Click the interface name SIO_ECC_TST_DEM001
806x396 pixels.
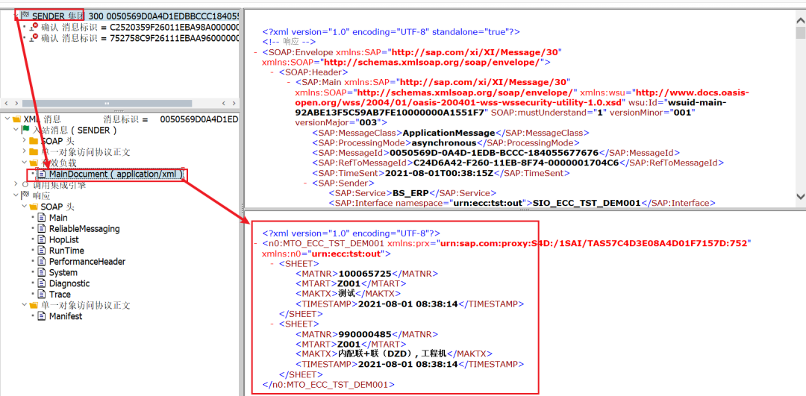click(587, 203)
